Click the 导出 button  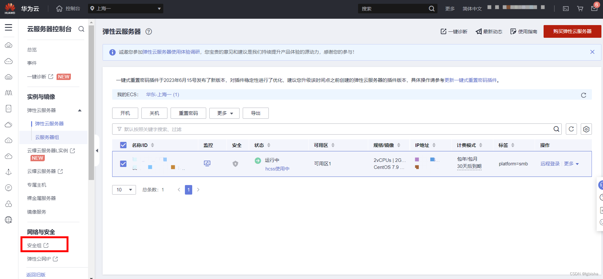click(x=256, y=113)
